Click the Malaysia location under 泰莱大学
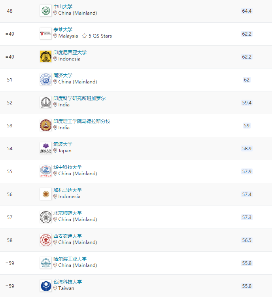This screenshot has height=297, width=272. pos(68,36)
